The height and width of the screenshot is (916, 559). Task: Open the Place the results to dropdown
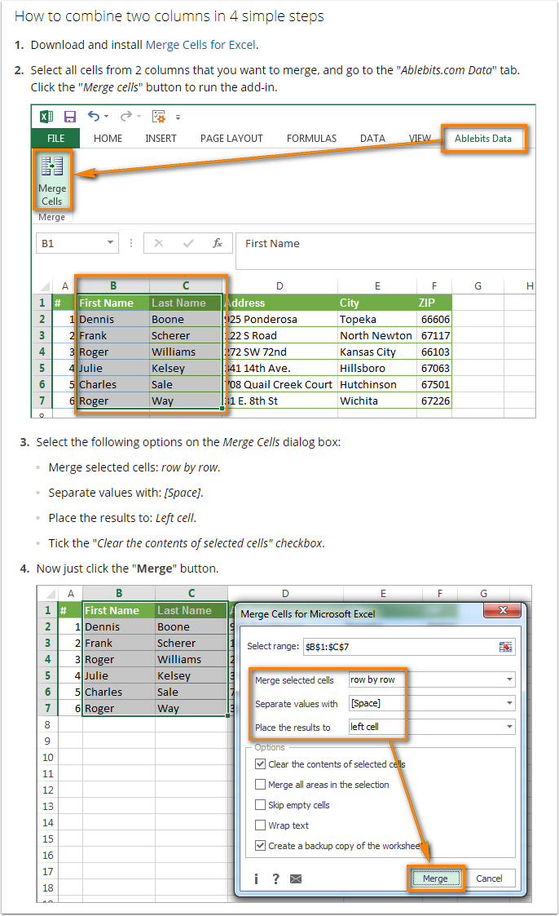tap(509, 727)
